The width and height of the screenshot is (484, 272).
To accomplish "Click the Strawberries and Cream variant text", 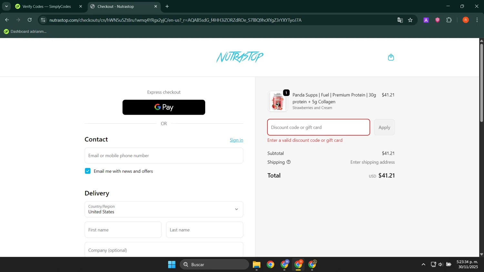I will point(312,108).
